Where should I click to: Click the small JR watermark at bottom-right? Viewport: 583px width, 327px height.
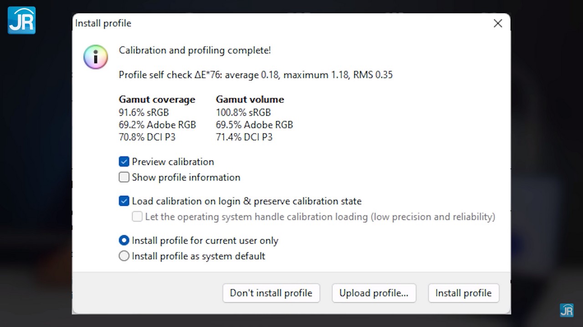566,310
